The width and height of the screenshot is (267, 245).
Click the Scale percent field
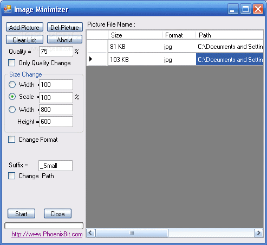pyautogui.click(x=56, y=98)
